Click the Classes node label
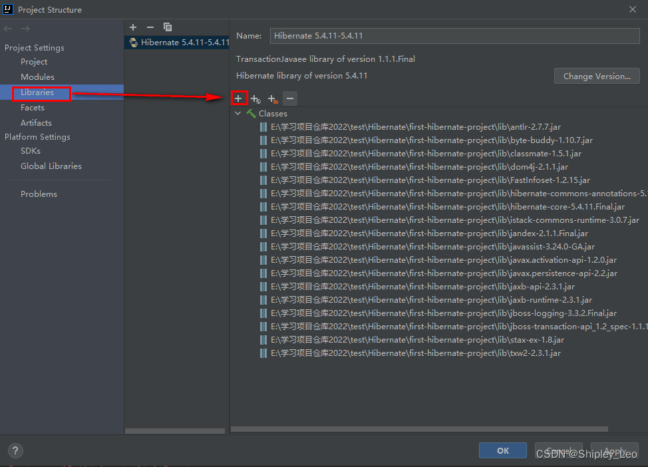Screen dimensions: 648x467 (273, 113)
